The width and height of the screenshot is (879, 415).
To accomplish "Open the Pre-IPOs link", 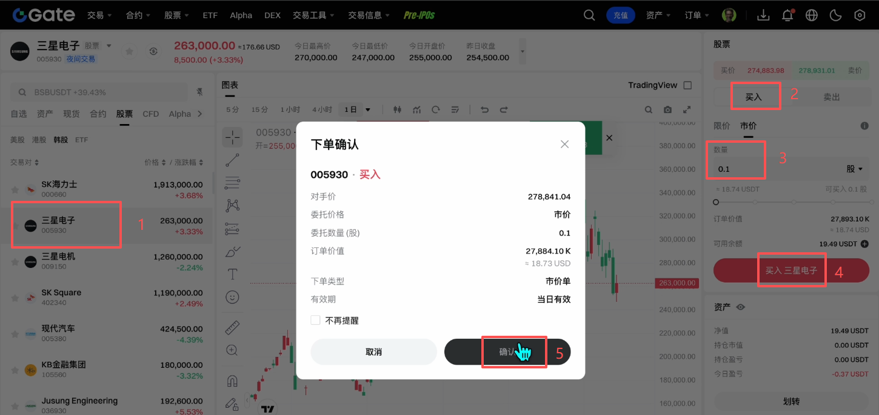I will coord(419,15).
